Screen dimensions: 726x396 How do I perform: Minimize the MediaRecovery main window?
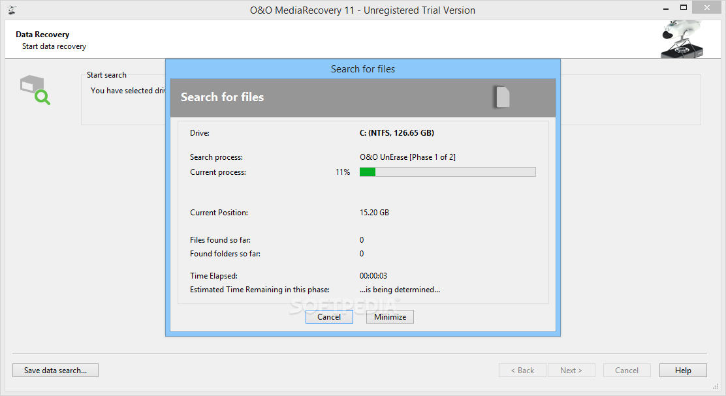pyautogui.click(x=666, y=8)
